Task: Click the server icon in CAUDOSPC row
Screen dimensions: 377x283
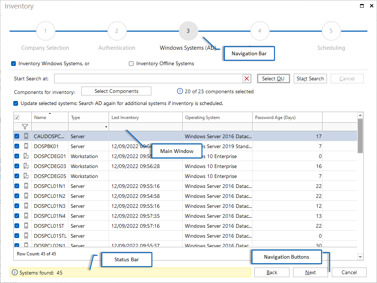Action: [x=26, y=136]
